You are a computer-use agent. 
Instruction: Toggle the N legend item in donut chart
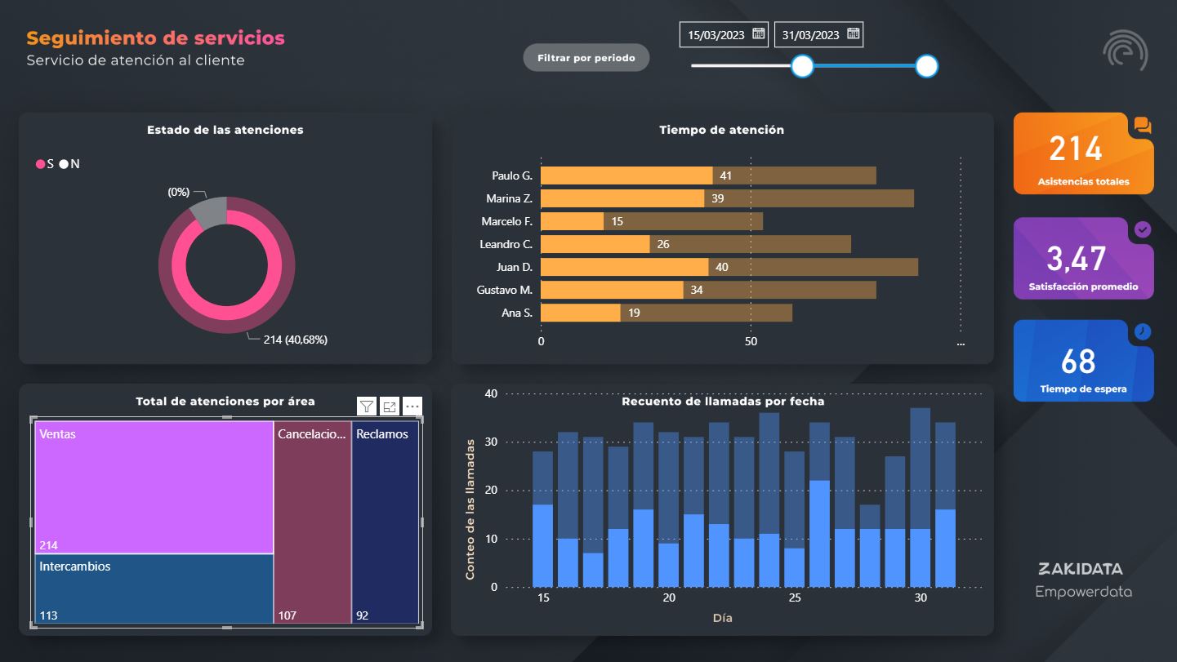70,164
